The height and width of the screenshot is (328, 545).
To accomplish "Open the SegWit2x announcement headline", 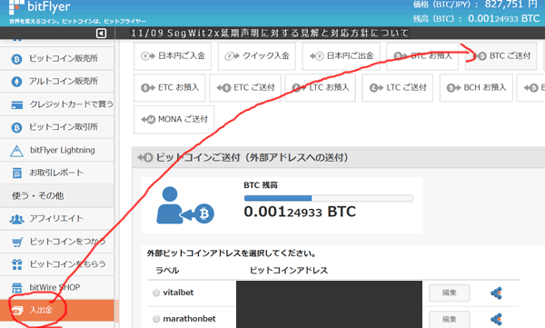I will tap(270, 33).
